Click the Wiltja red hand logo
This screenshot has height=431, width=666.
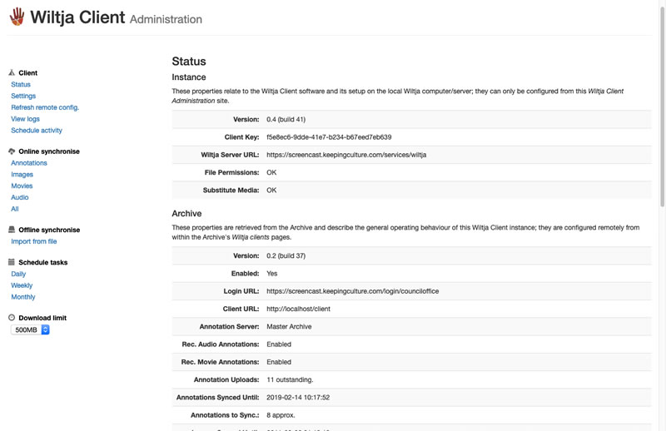17,17
